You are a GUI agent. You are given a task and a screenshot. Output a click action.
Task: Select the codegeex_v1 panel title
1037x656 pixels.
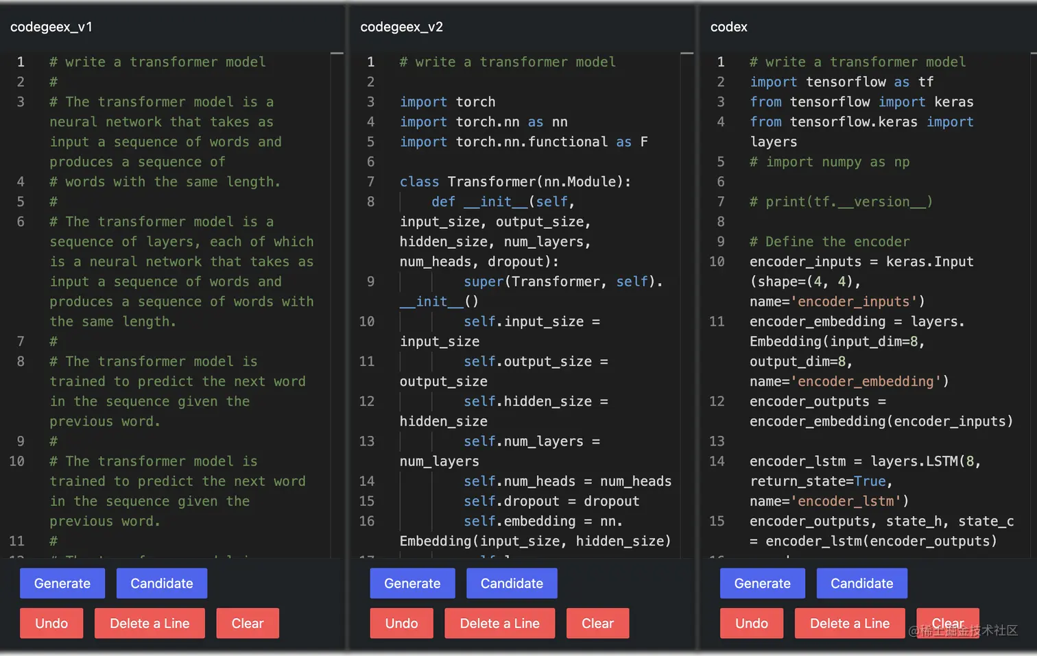[51, 27]
